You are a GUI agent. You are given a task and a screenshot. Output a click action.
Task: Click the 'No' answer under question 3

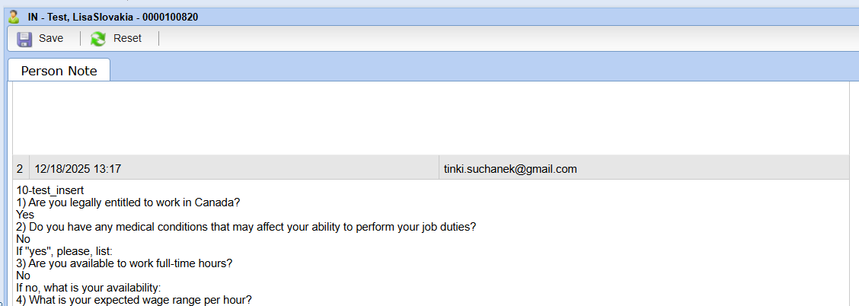point(23,276)
